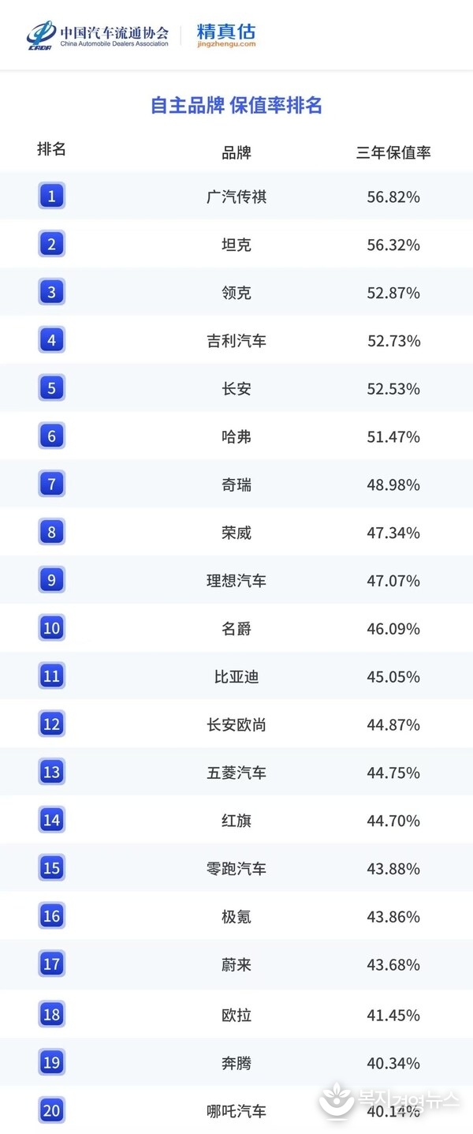This screenshot has height=1134, width=473.
Task: Click the title 自主品牌 保值率排名
Action: tap(236, 106)
